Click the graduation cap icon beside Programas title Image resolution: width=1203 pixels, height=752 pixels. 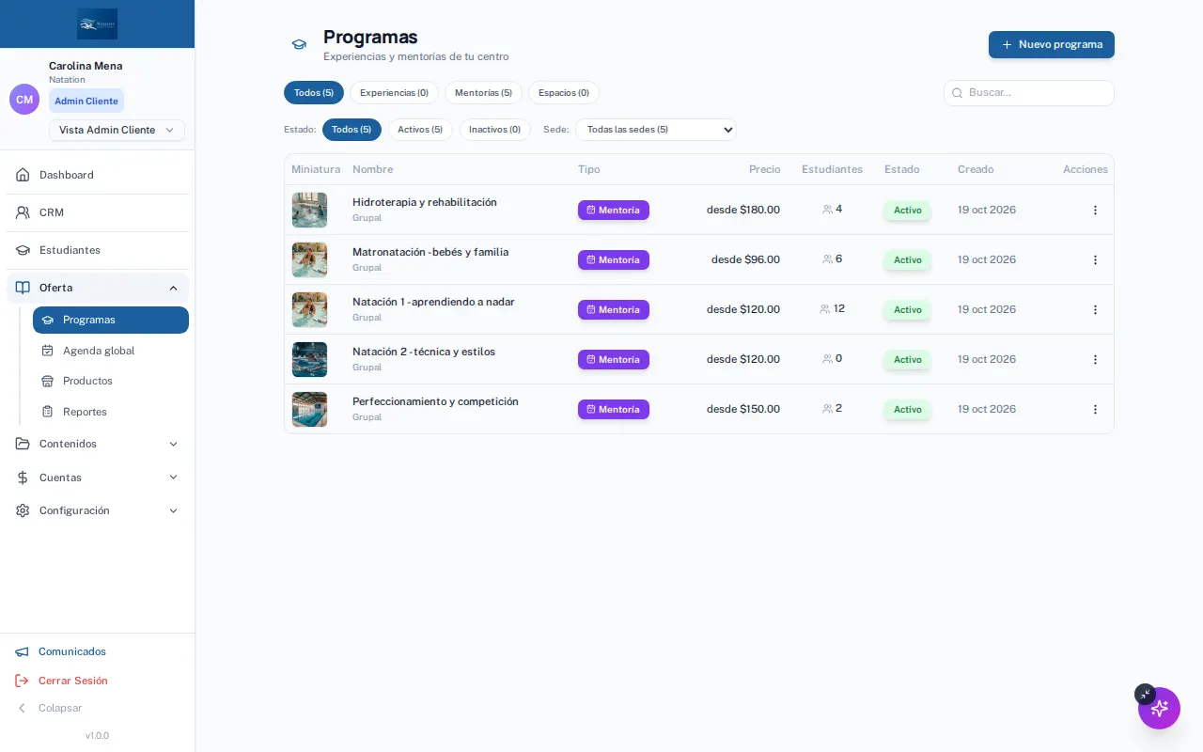pos(299,44)
